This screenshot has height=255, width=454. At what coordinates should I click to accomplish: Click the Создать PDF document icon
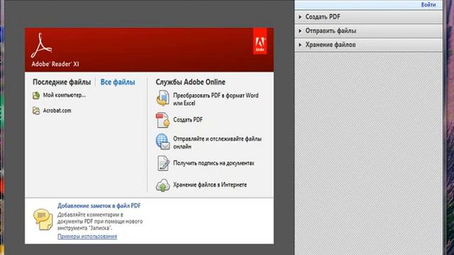(x=162, y=120)
